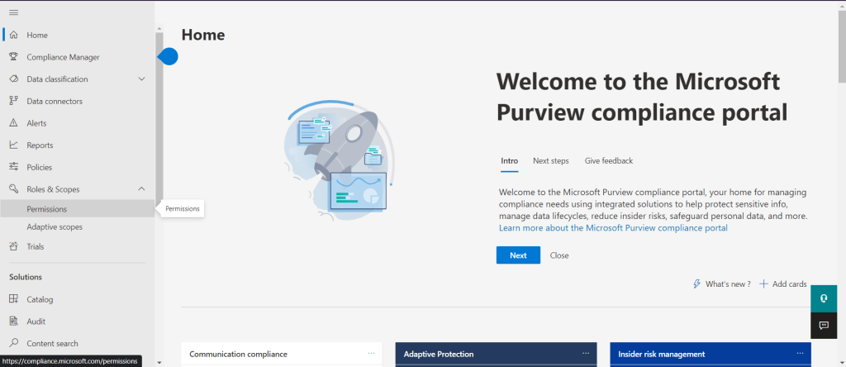Click the Home house icon
Screen dimensions: 846x367
tap(14, 35)
